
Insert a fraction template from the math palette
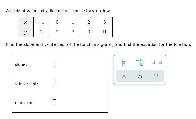pyautogui.click(x=123, y=62)
